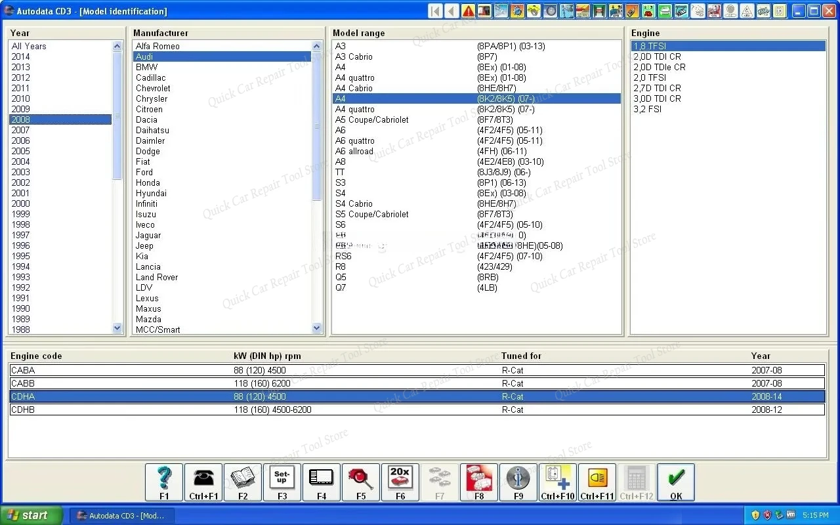Select engine code CDHB row
This screenshot has width=840, height=525.
[x=262, y=409]
